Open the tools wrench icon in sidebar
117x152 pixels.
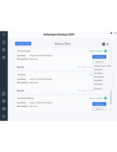(4, 57)
